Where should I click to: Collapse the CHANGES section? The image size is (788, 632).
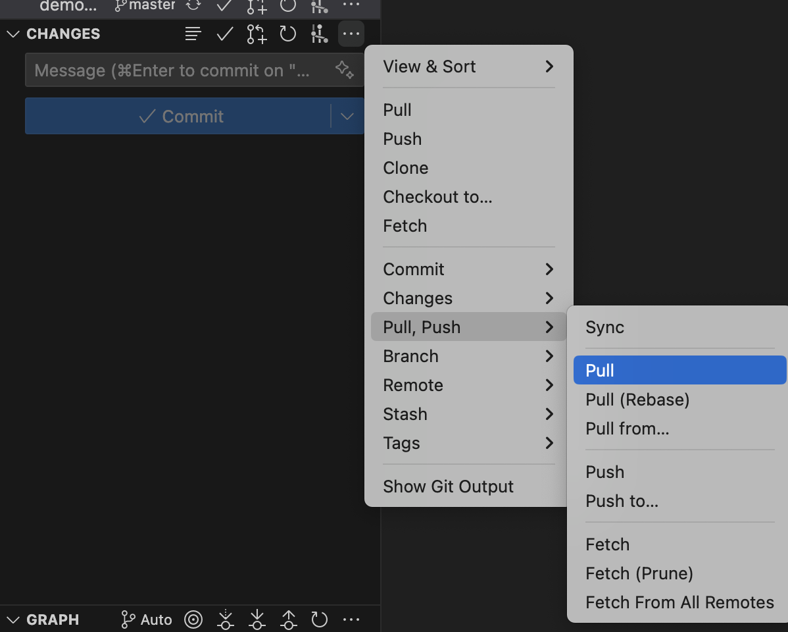[x=12, y=34]
